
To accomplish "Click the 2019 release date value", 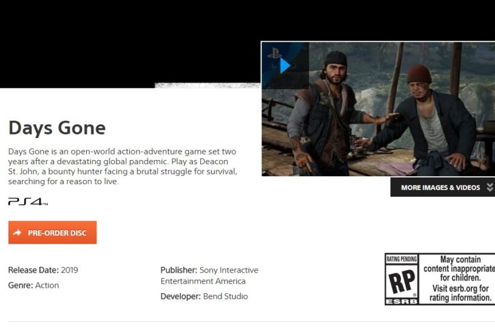I will click(69, 270).
